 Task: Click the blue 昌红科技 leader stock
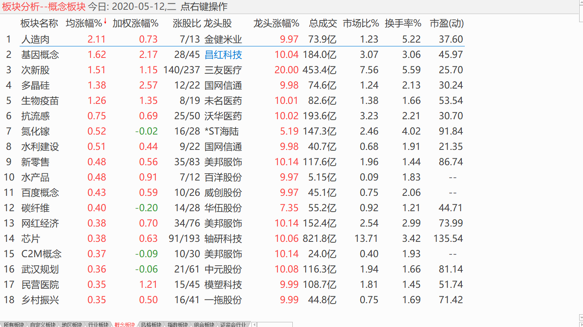point(223,54)
